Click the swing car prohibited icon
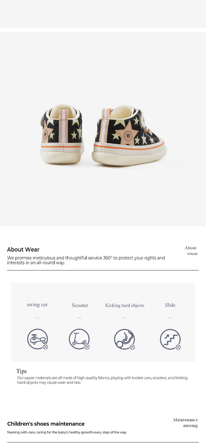Image resolution: width=206 pixels, height=446 pixels. (38, 339)
